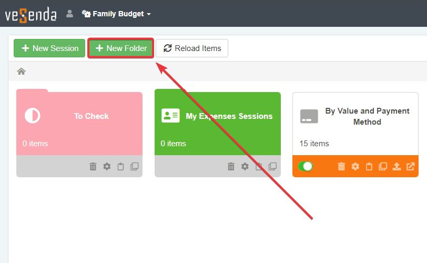
Task: Duplicate the To Check folder via copy icon
Action: 135,166
